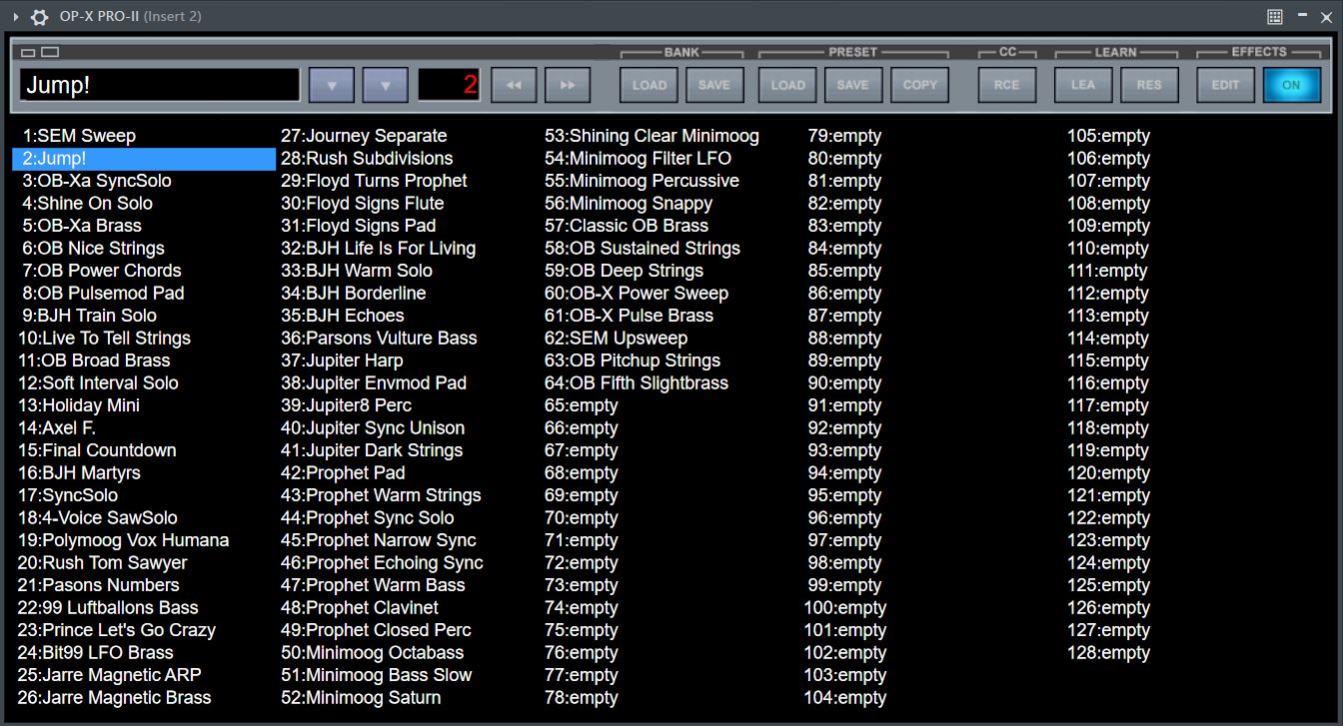
Task: Open the plugin settings gear icon
Action: pos(39,17)
